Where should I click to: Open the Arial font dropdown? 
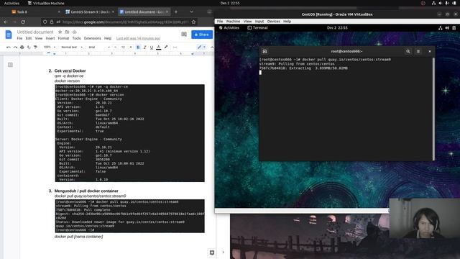[x=99, y=47]
